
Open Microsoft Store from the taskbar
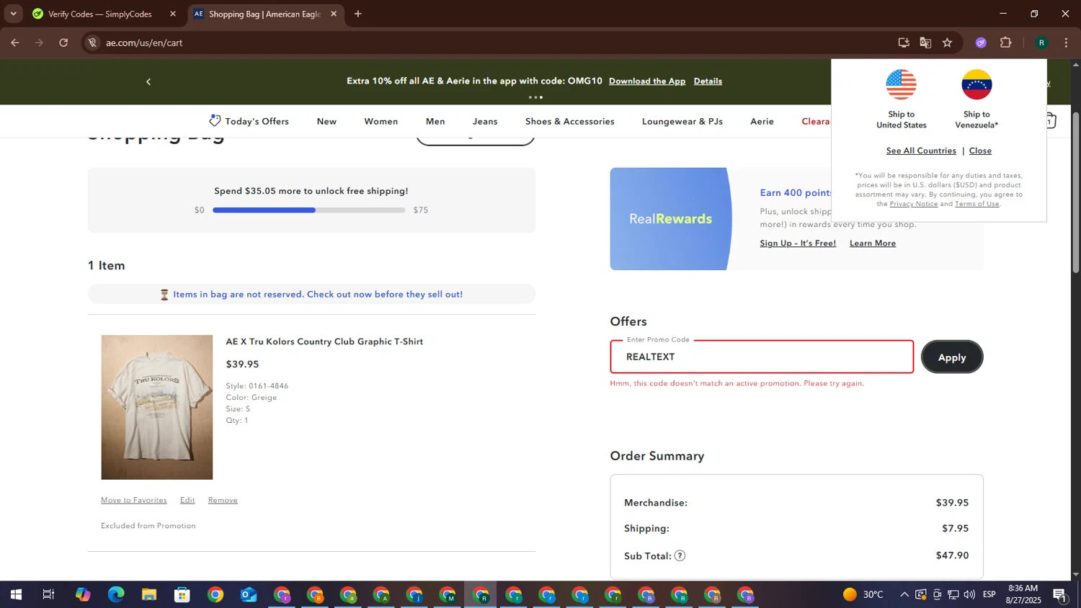(x=182, y=594)
